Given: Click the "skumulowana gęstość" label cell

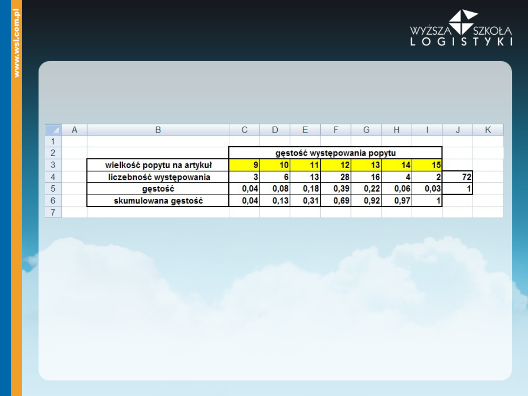Looking at the screenshot, I should (158, 200).
